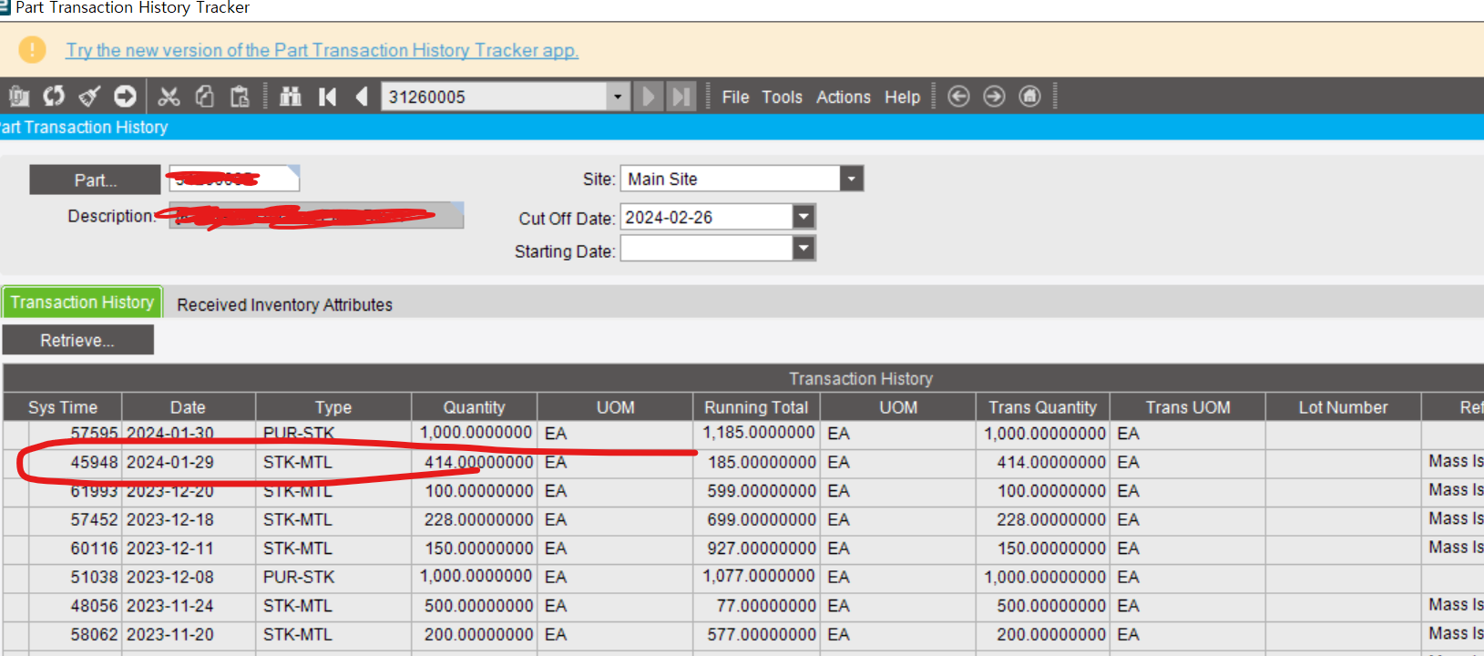The height and width of the screenshot is (656, 1484).
Task: Sort by the Trans UOM column header
Action: point(1188,407)
